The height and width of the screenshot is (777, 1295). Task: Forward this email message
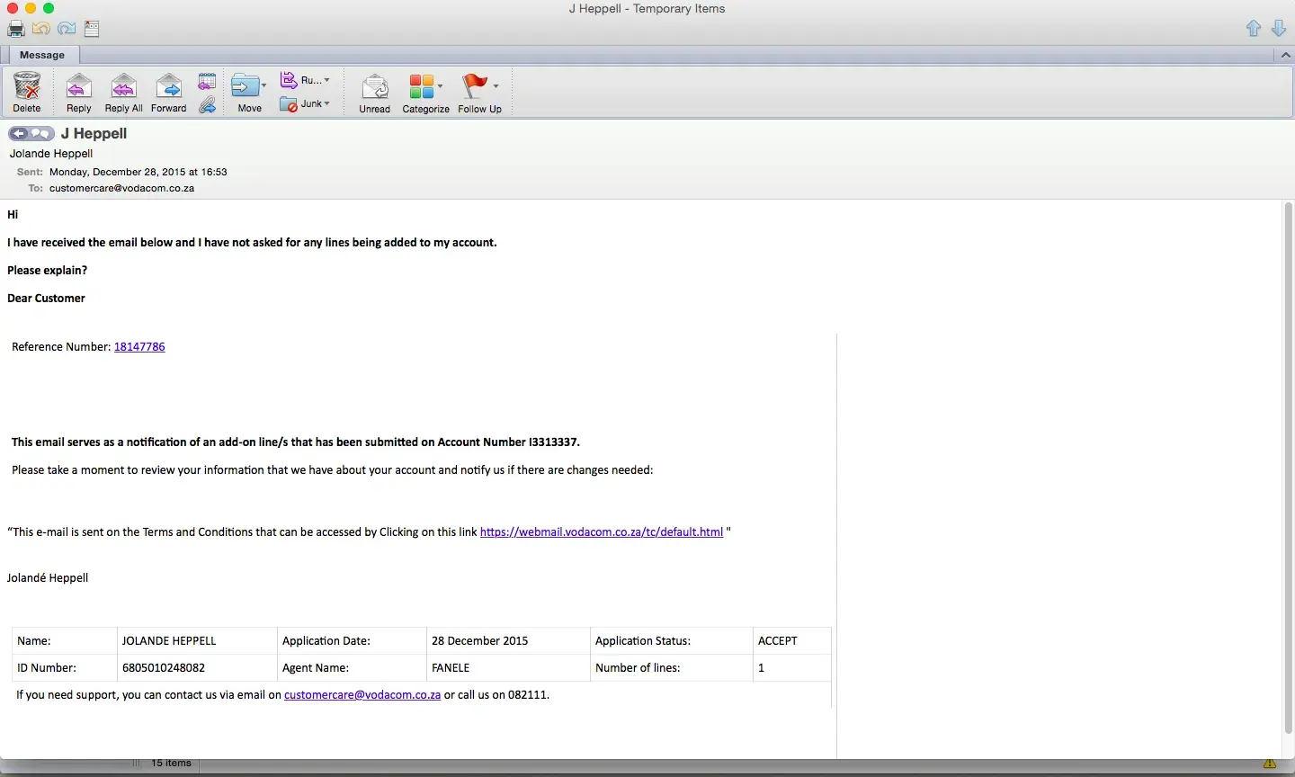(x=168, y=88)
